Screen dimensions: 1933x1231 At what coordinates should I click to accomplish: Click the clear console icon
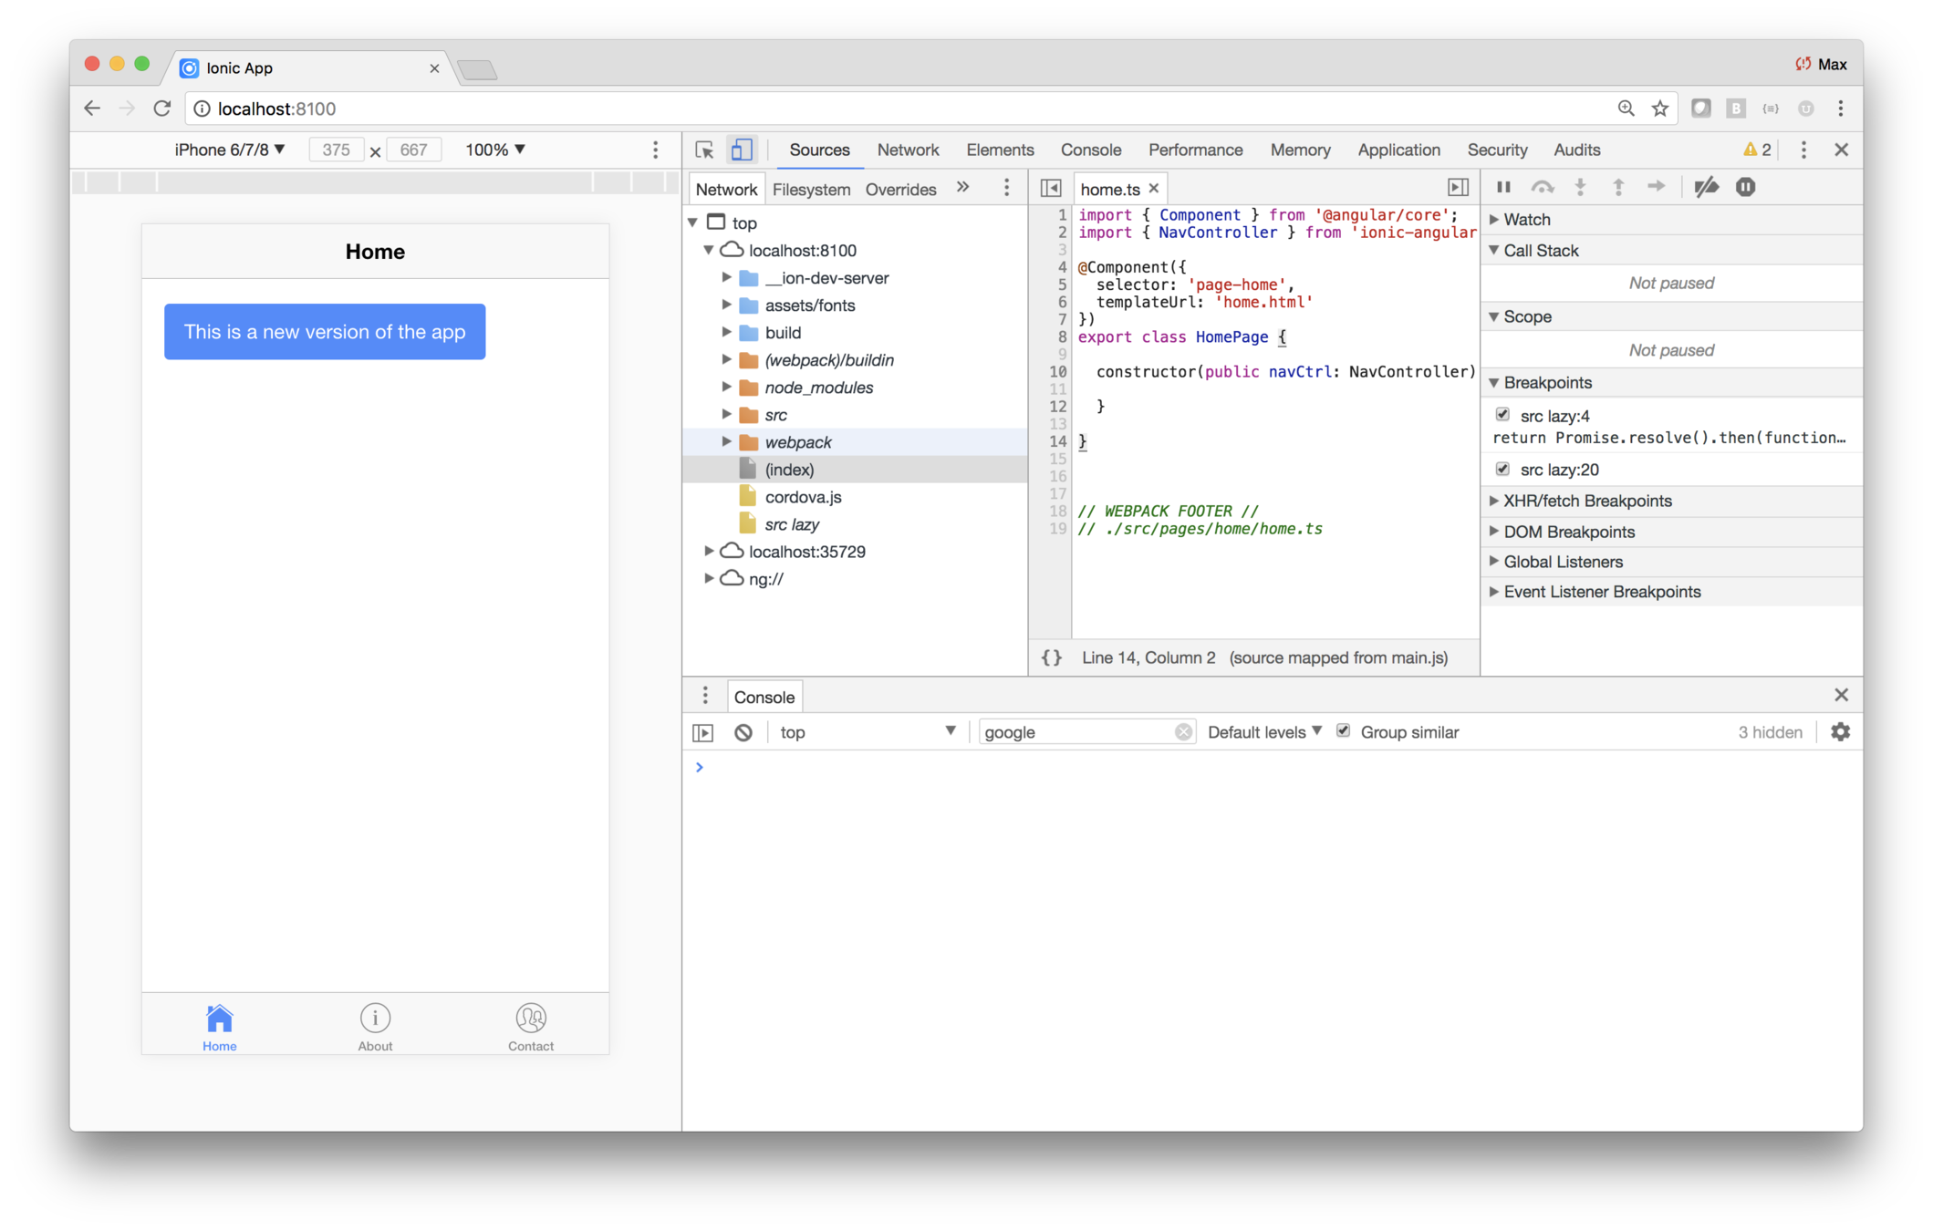[x=743, y=732]
